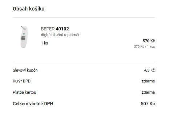
Task: Click the 570 Kč / 1 kus unit price
Action: pyautogui.click(x=144, y=47)
